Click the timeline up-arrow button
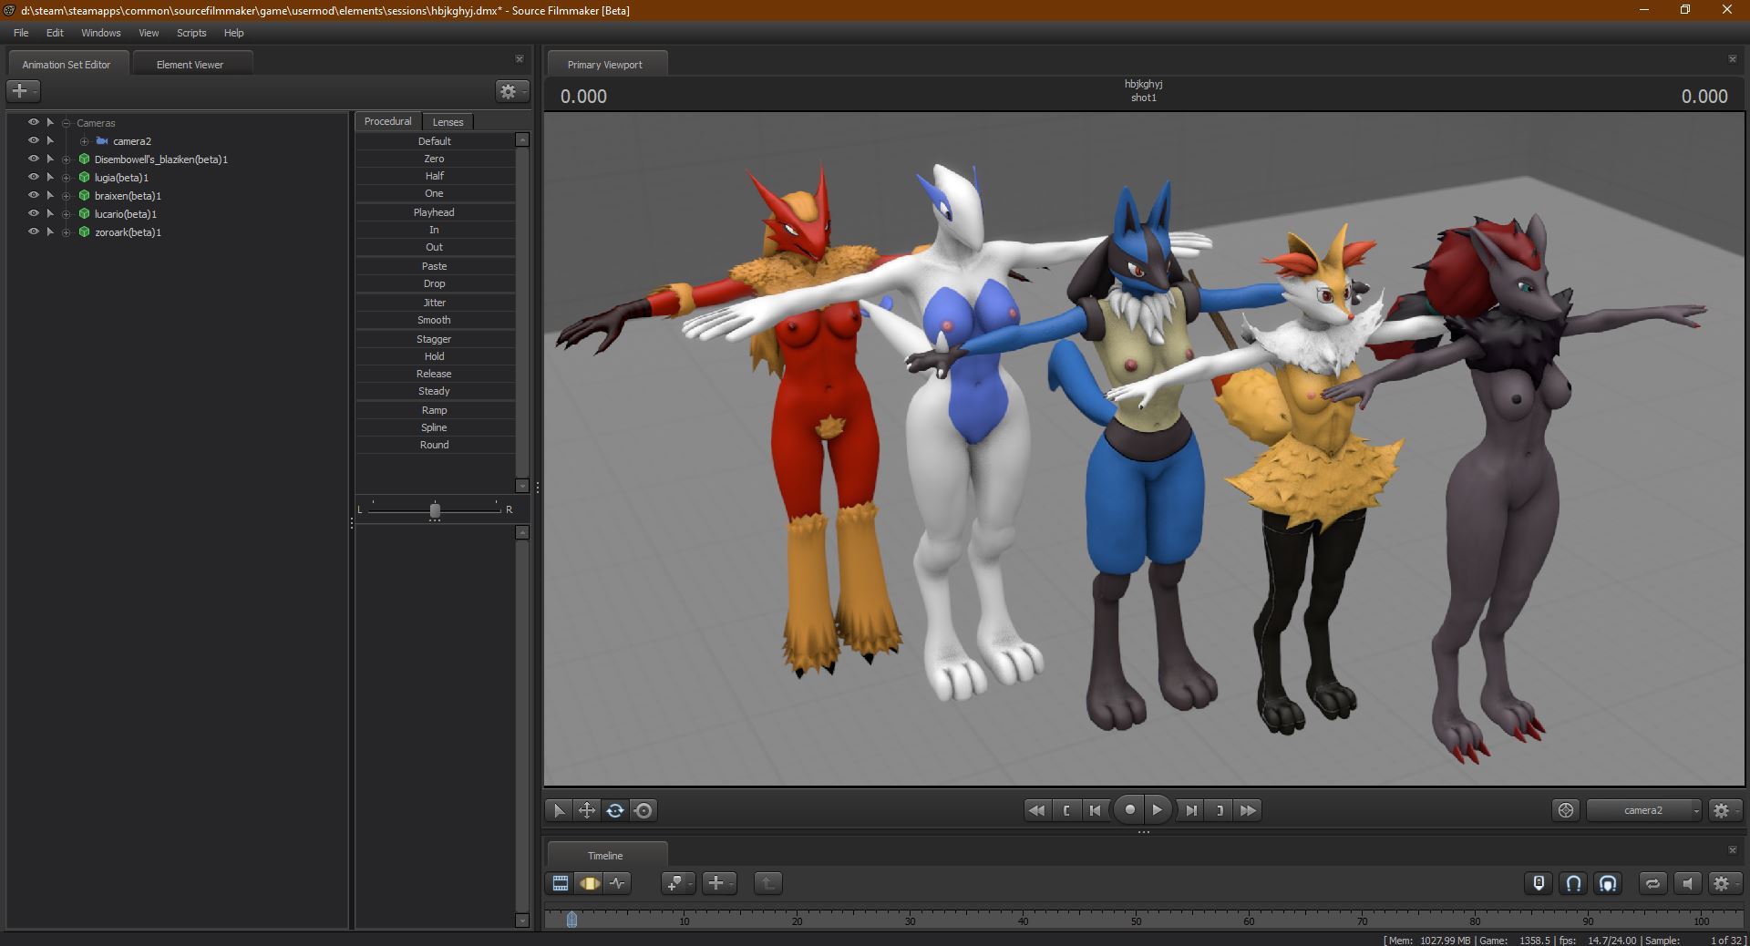This screenshot has height=946, width=1750. (x=767, y=883)
